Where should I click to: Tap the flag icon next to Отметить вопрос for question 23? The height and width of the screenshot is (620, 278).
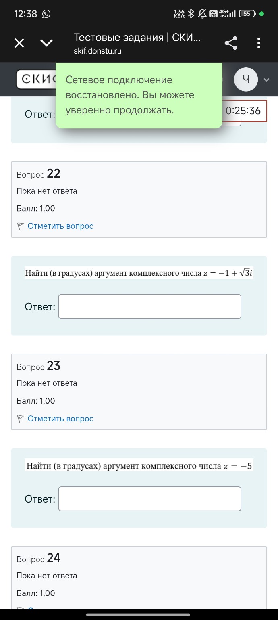coord(19,419)
